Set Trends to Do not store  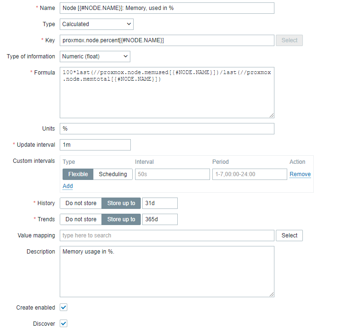point(81,219)
